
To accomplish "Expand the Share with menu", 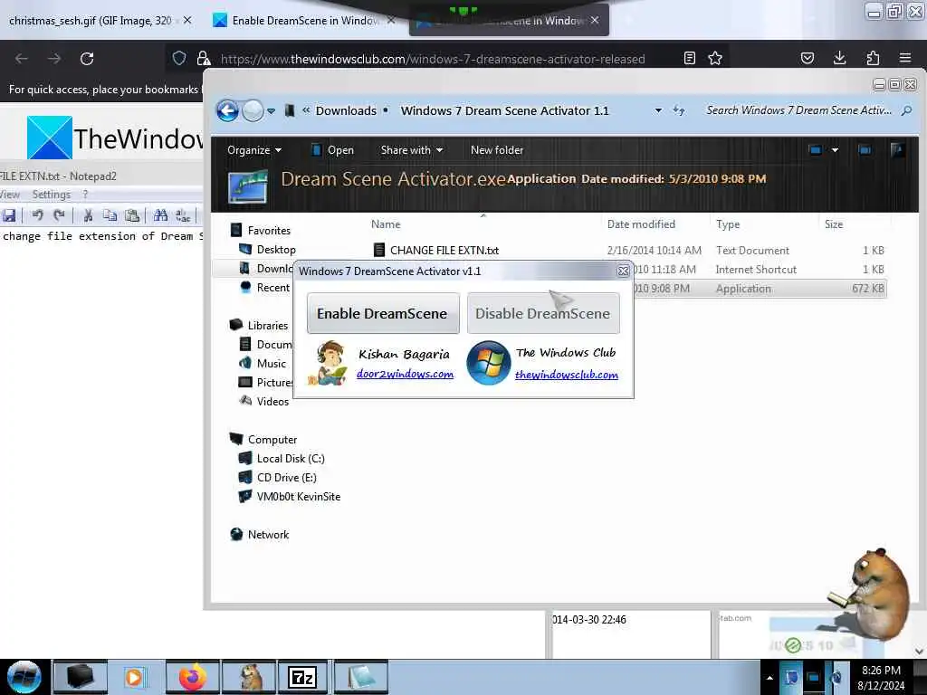I will 412,150.
